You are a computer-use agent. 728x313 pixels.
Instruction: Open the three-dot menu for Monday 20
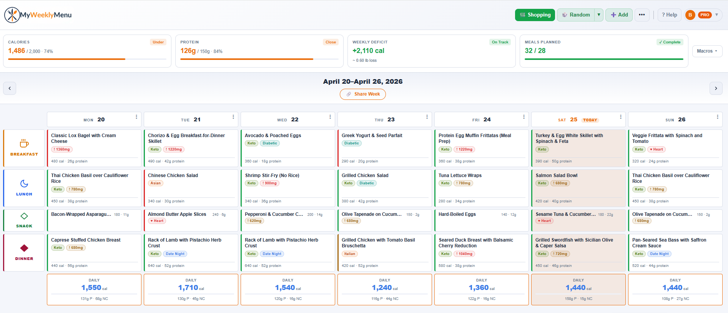136,117
